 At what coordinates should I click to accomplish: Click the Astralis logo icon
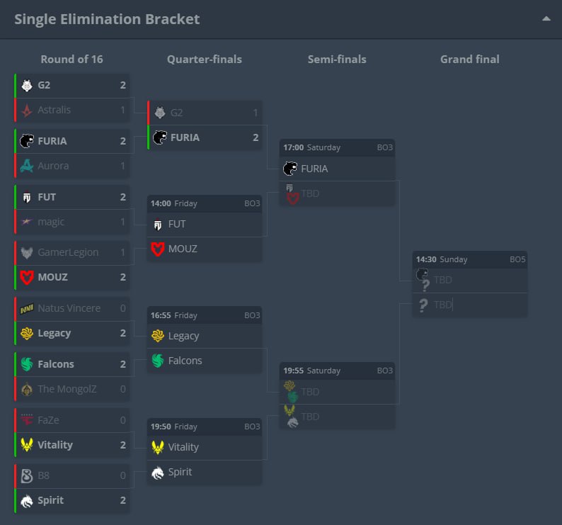[27, 110]
